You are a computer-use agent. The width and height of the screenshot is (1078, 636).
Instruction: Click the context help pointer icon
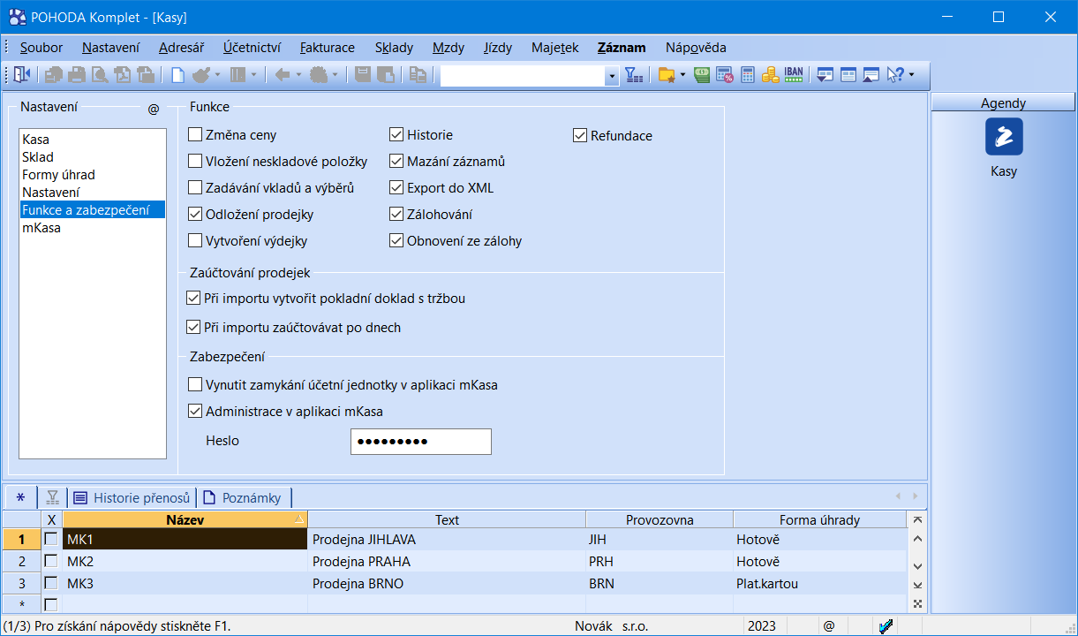tap(894, 75)
